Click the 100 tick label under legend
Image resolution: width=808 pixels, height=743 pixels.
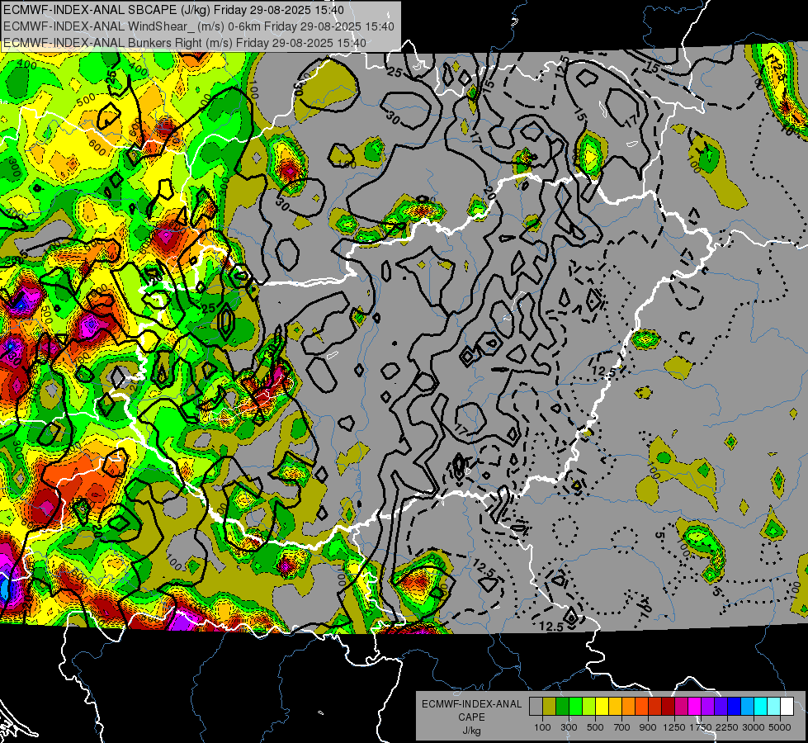tap(542, 727)
